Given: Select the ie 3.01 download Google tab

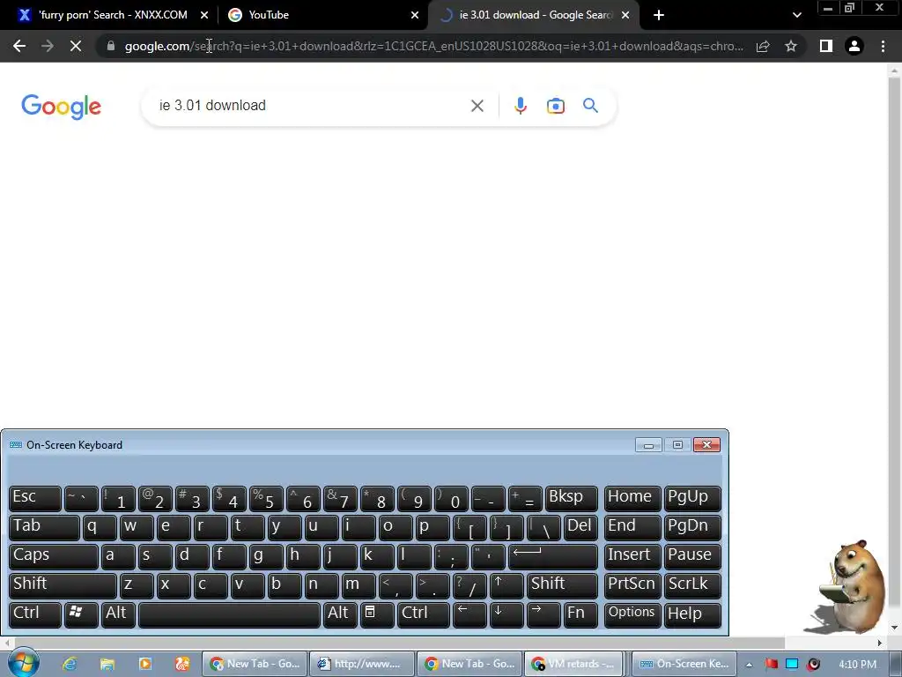Looking at the screenshot, I should point(535,15).
